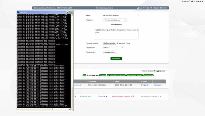Click the green Отправить button
Screen dimensions: 205x116
(116, 58)
